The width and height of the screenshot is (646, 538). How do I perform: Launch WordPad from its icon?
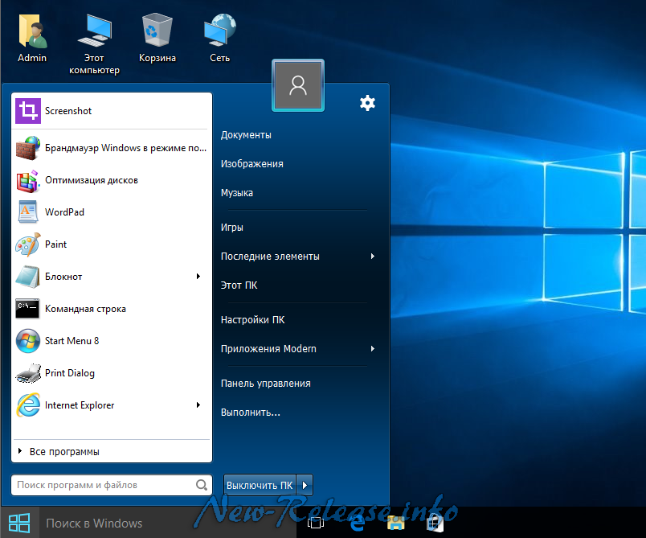pos(28,212)
